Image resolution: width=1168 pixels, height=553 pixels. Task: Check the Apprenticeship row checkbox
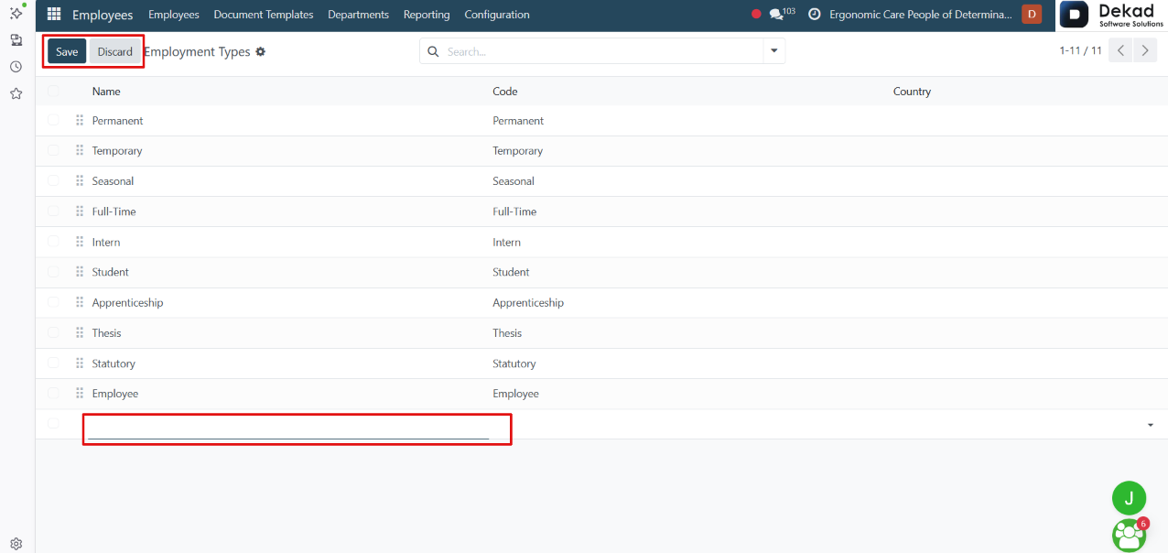[x=53, y=301]
